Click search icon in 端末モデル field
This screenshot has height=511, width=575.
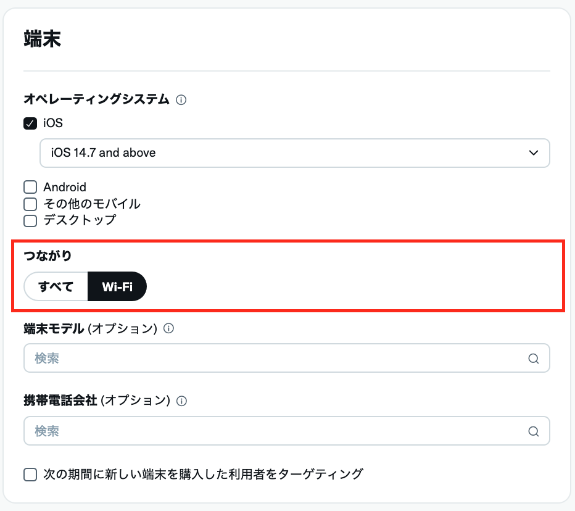point(533,359)
